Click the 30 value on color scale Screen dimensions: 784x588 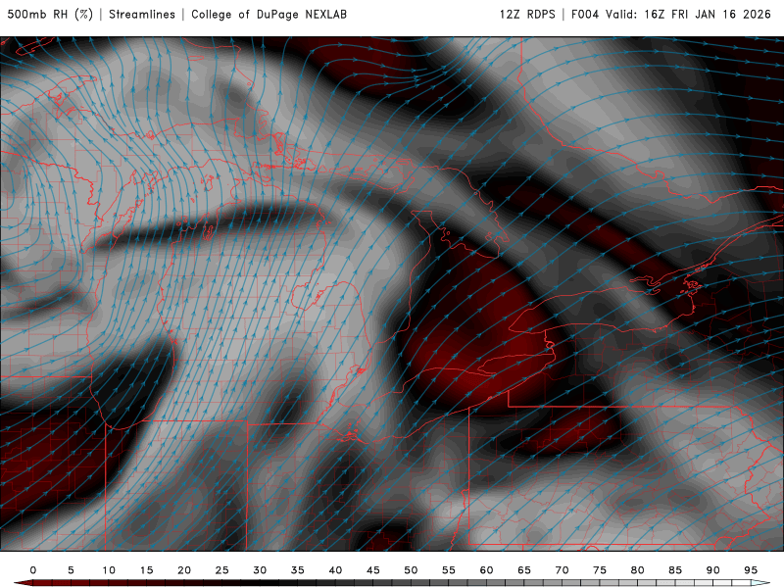pyautogui.click(x=260, y=570)
